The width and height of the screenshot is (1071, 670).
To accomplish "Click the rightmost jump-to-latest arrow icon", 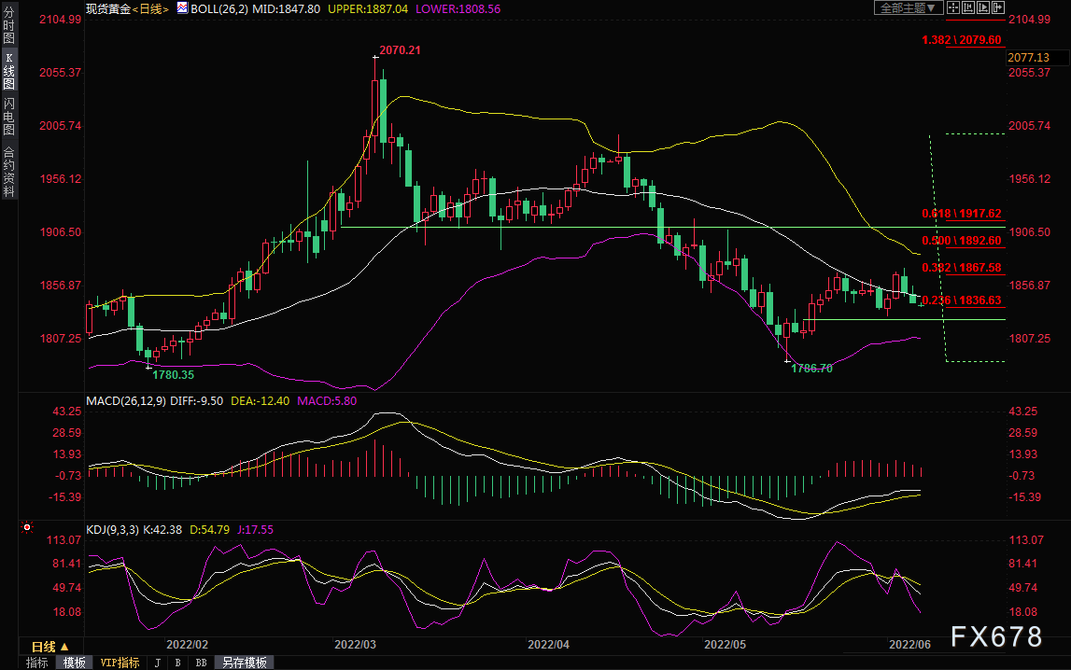I will coord(996,7).
